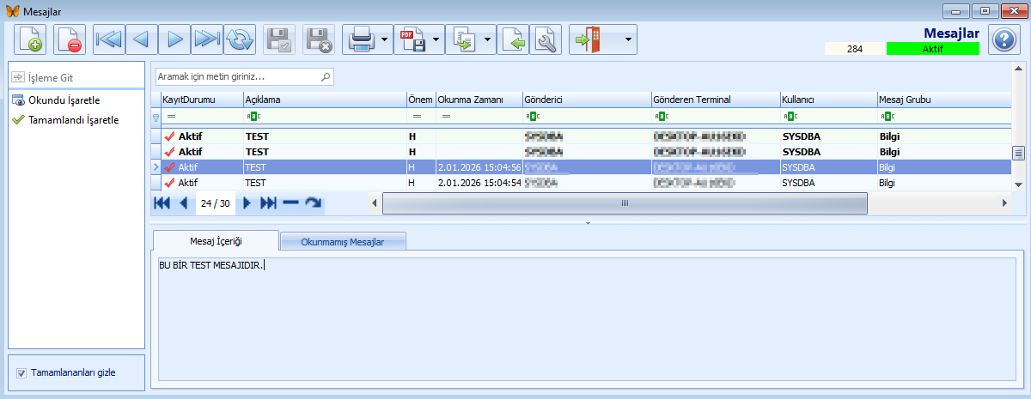Open the dropdown arrow next to exit door
The height and width of the screenshot is (399, 1031).
(628, 39)
